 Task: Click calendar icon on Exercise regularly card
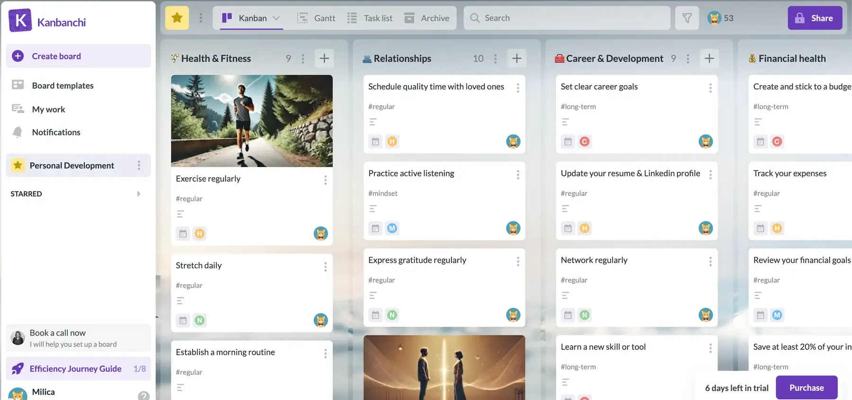click(x=183, y=233)
